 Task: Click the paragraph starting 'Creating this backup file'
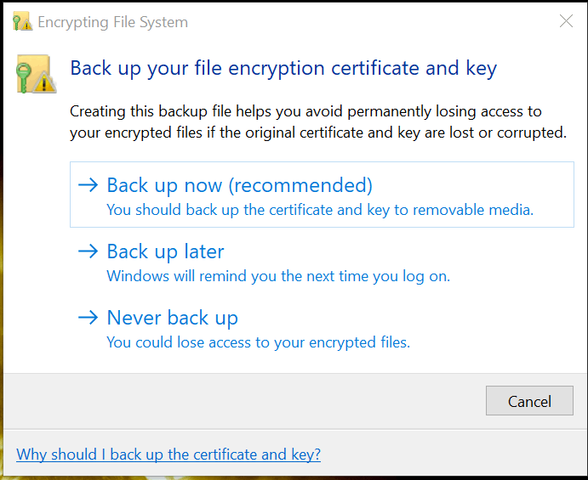[317, 122]
